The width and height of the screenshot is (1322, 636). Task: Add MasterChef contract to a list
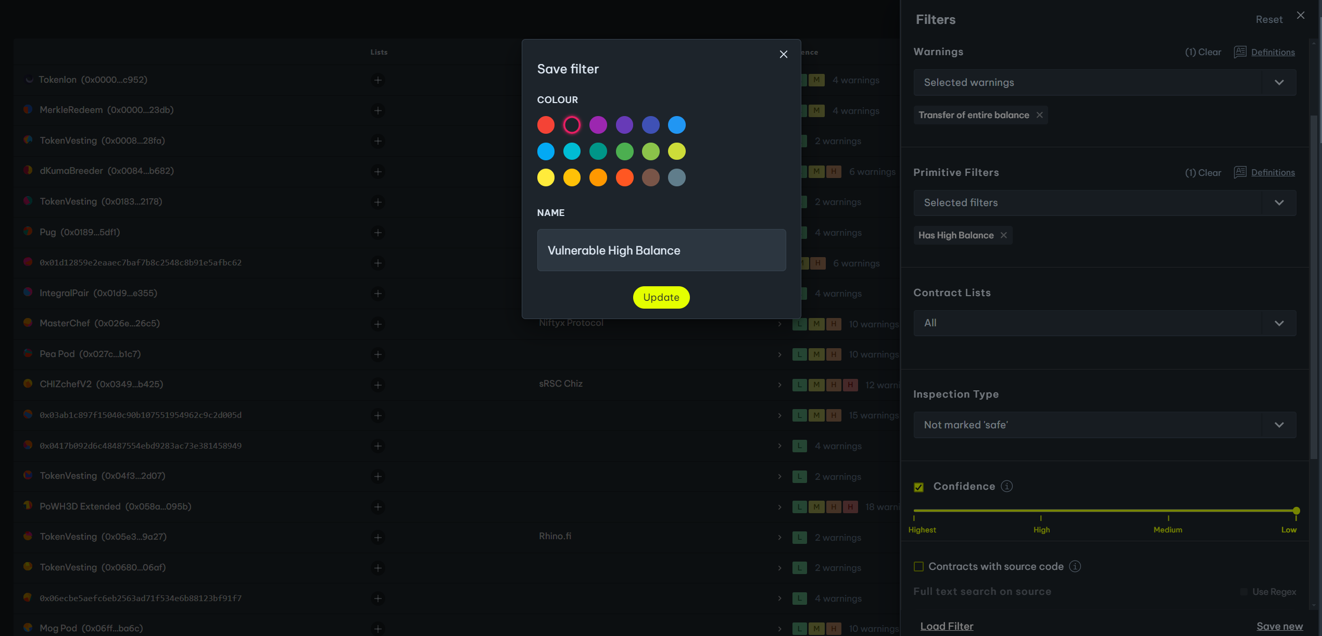point(378,324)
